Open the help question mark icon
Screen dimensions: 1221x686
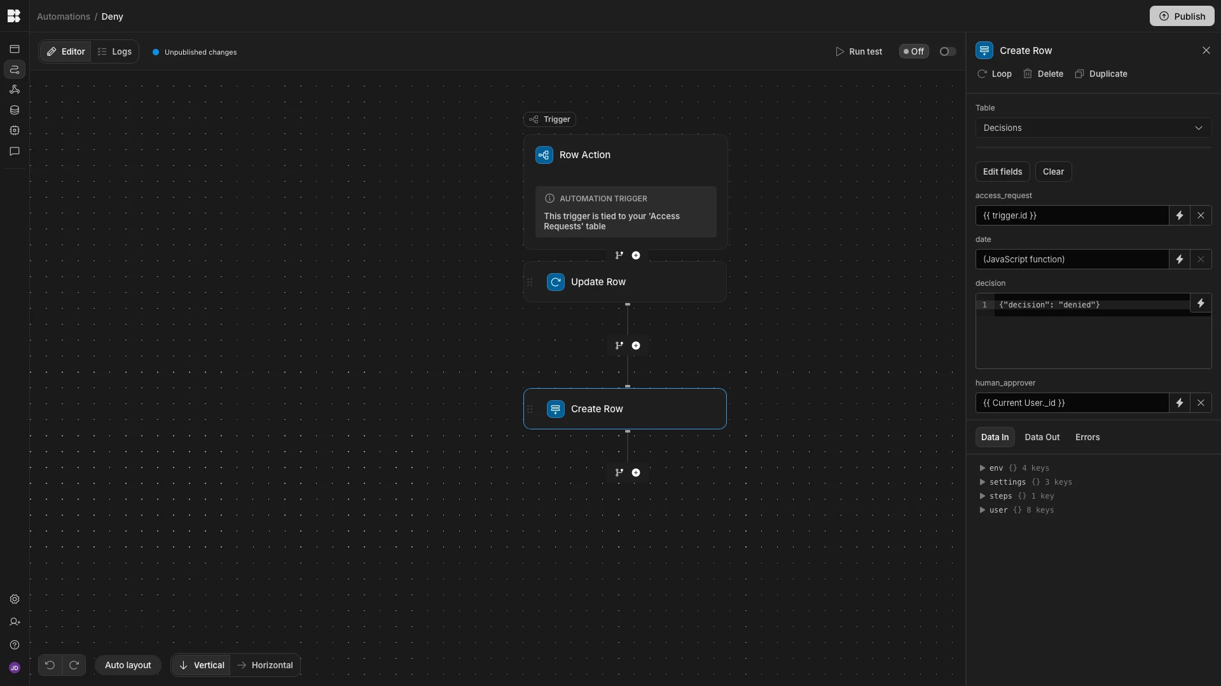[x=14, y=645]
